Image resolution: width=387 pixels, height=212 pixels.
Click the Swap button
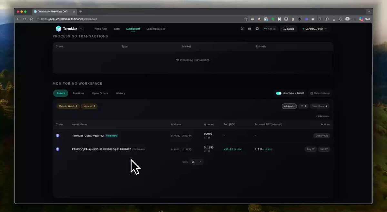pyautogui.click(x=289, y=29)
